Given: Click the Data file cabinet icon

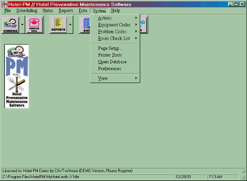Looking at the screenshot, I should [85, 25].
